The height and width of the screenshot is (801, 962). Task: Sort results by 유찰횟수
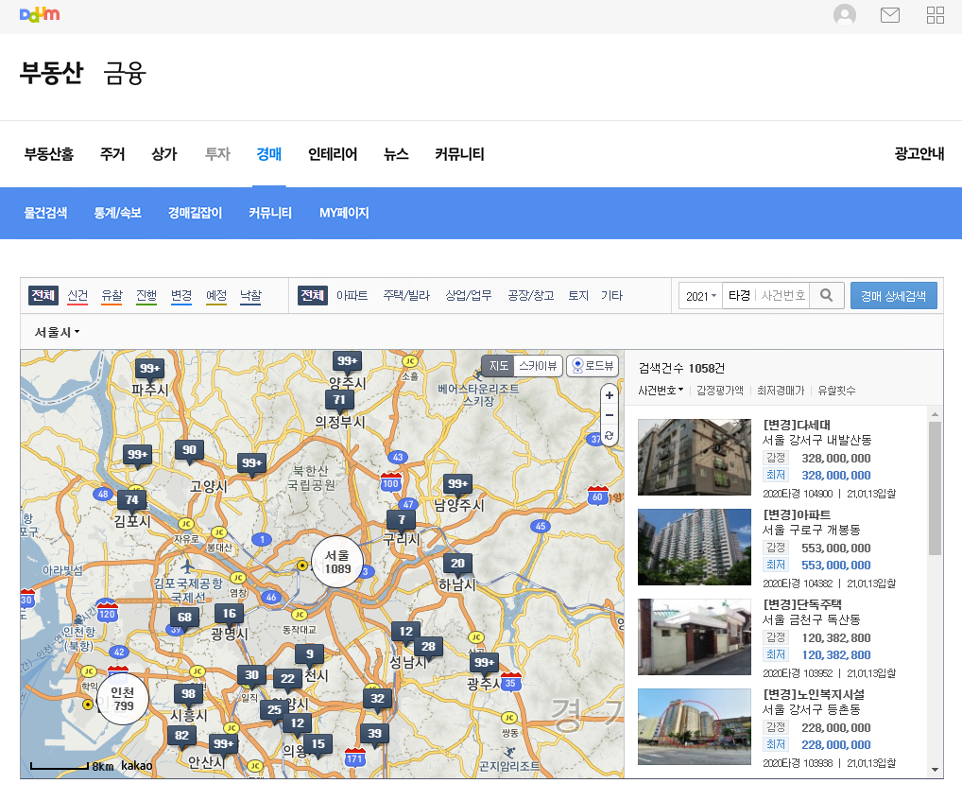tap(836, 391)
